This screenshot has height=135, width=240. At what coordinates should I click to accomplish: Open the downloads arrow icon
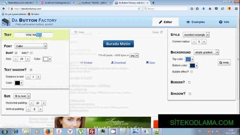[x=204, y=9]
